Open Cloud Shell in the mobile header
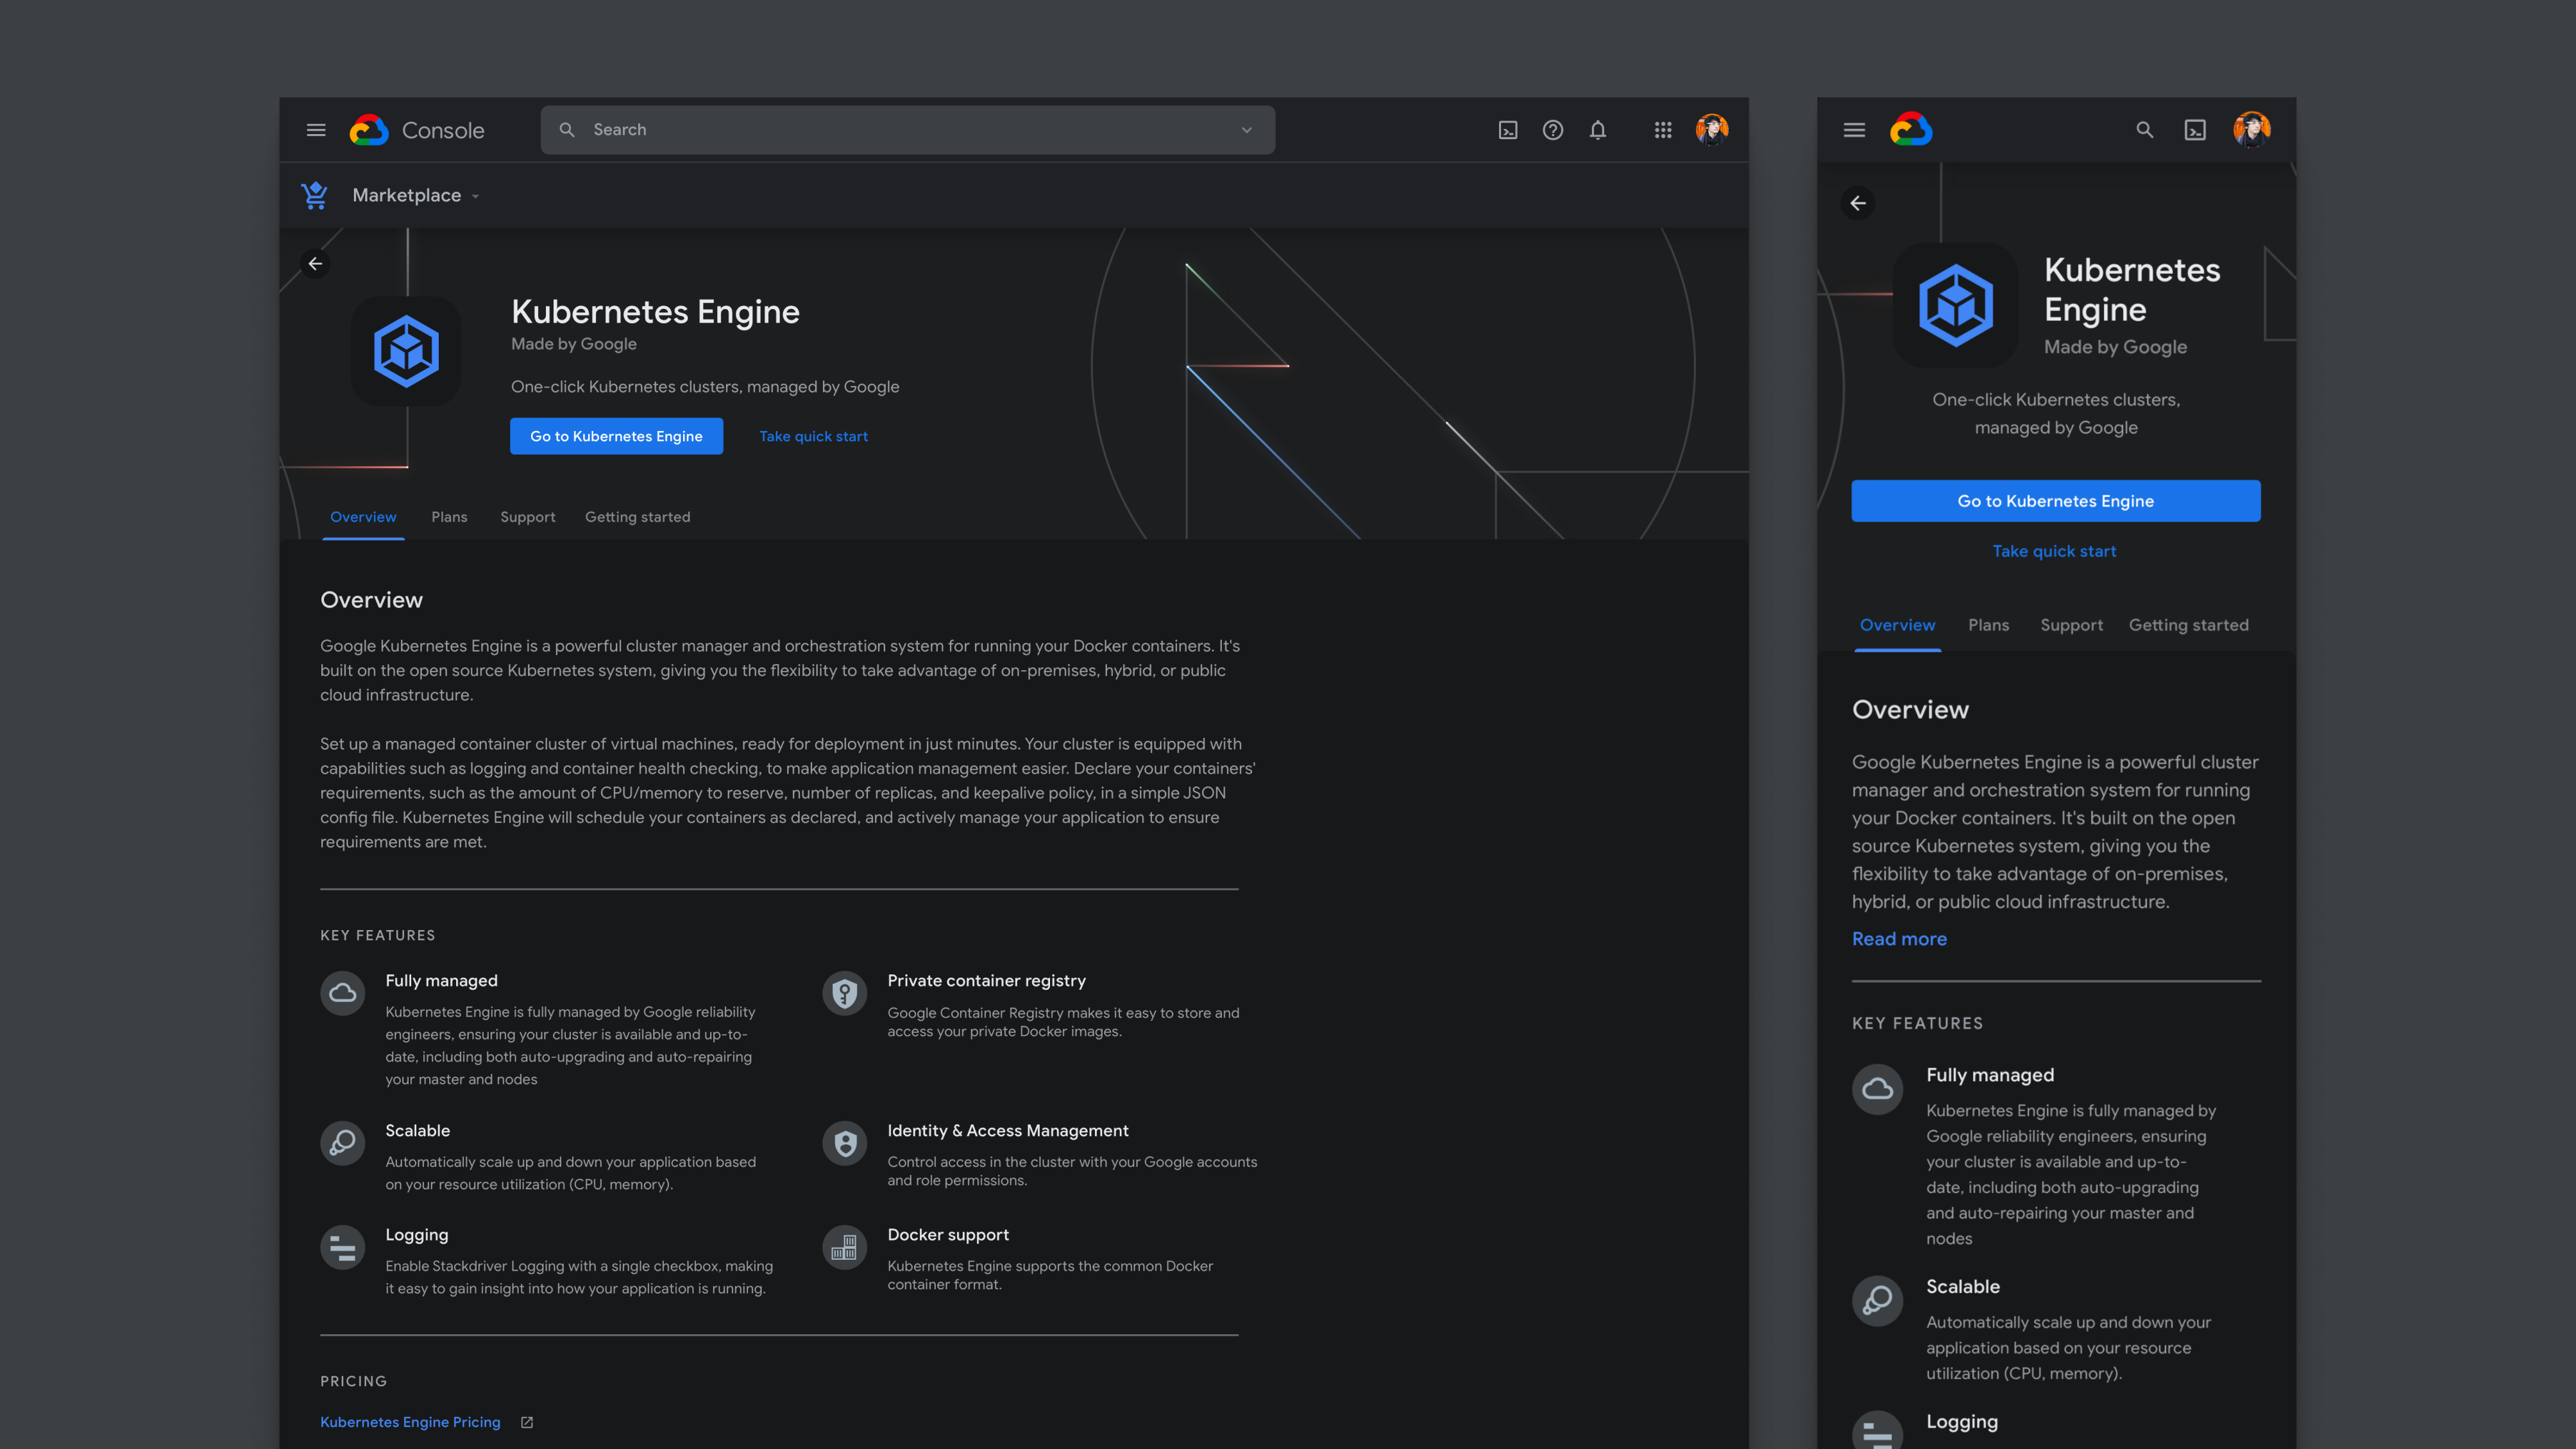 2195,130
